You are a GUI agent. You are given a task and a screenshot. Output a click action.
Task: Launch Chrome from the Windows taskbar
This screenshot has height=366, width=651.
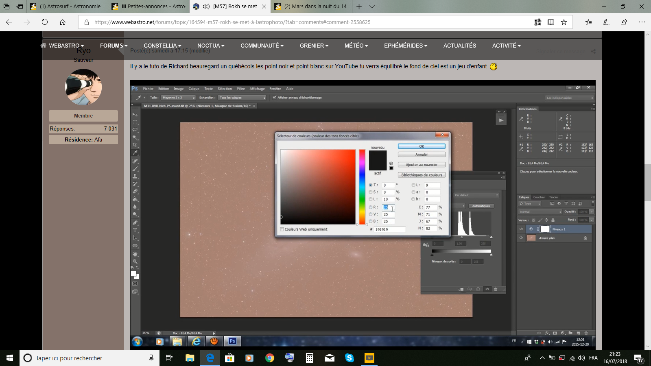pos(270,358)
